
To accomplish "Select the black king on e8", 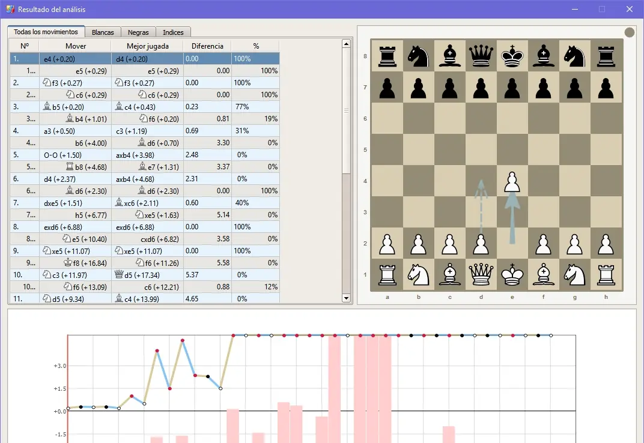I will (512, 56).
